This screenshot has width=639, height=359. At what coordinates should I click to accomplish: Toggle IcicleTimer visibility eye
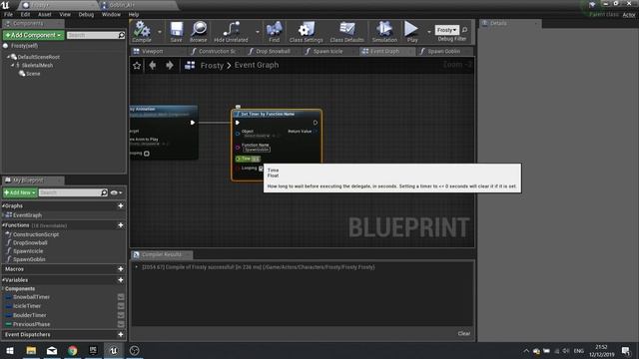[x=121, y=306]
